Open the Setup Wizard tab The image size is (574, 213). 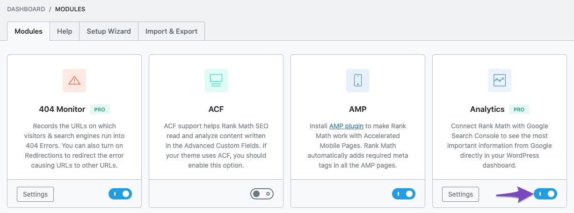tap(109, 31)
